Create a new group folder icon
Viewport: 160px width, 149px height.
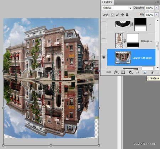(138, 72)
